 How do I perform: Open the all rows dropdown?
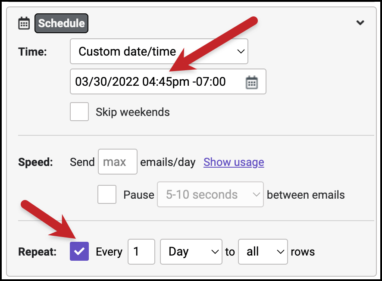click(263, 252)
